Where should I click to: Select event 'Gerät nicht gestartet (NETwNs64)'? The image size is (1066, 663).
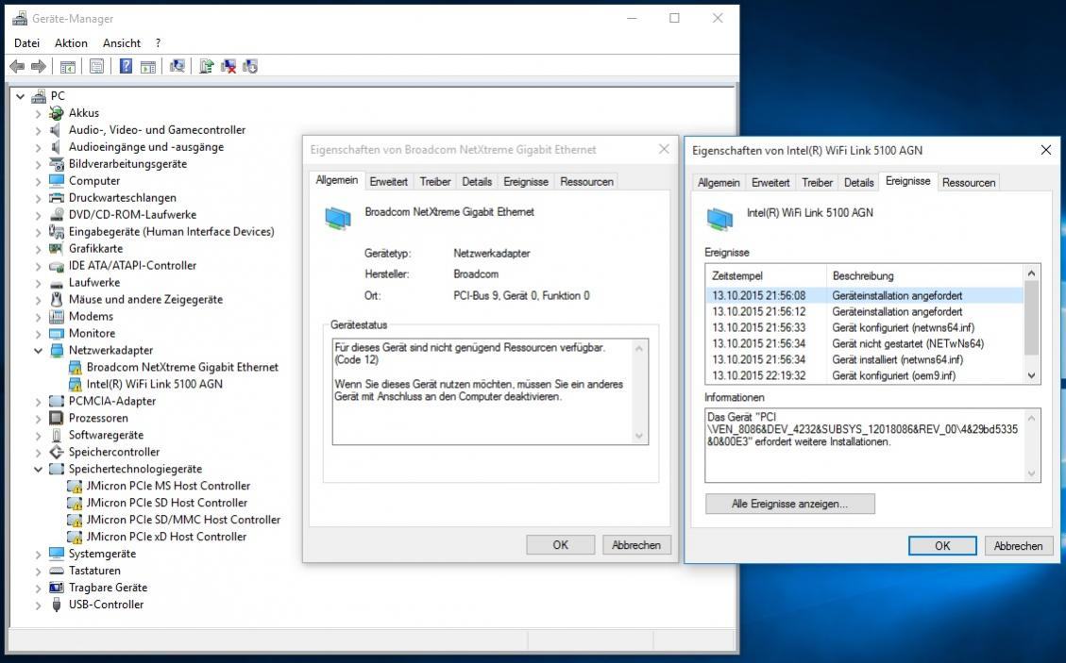point(864,343)
